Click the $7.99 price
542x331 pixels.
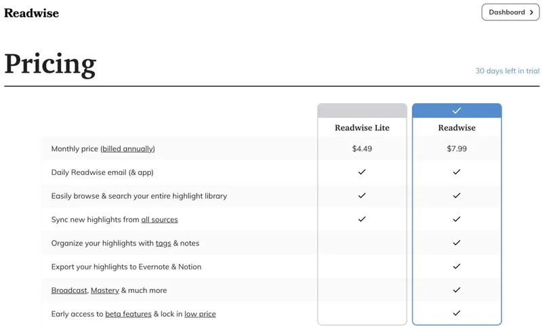(x=457, y=149)
